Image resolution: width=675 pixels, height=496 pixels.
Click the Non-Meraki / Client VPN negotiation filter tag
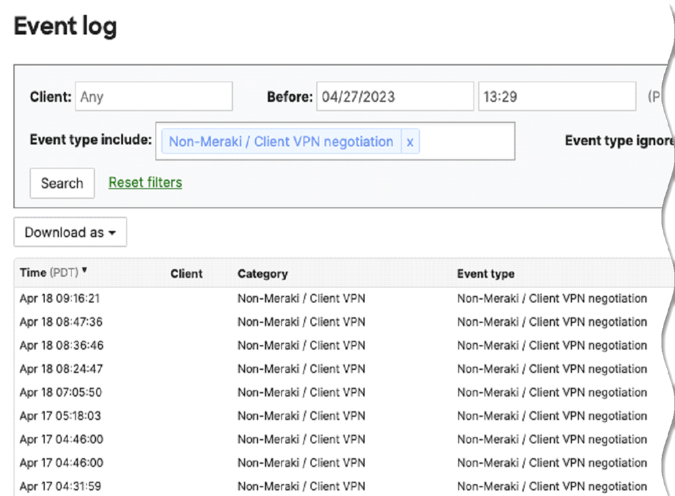pos(280,142)
